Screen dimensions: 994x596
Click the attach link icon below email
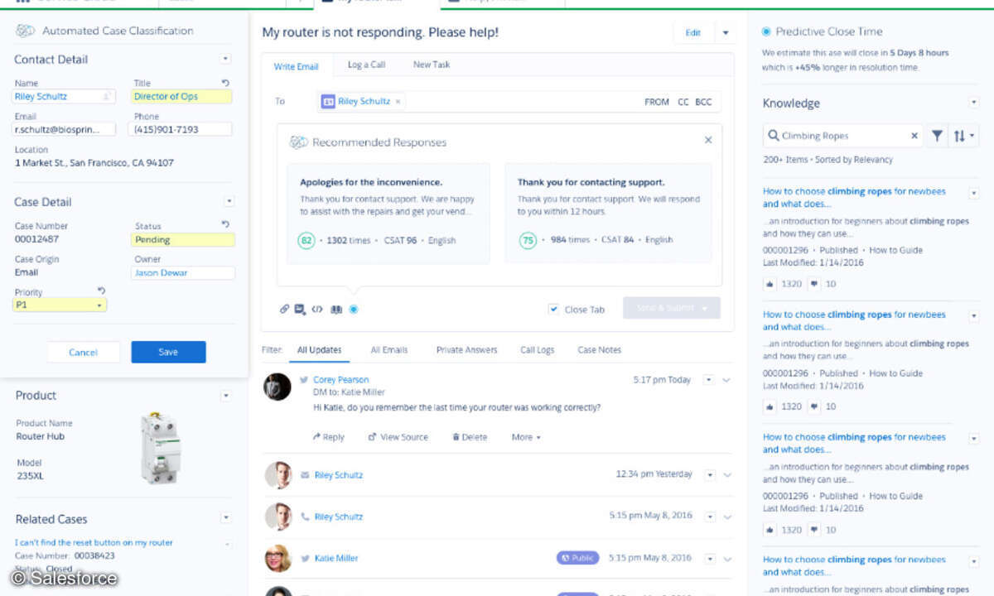284,309
